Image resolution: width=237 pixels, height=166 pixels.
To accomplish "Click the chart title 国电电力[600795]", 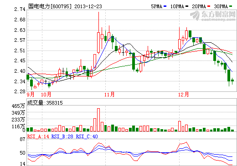I will [x=50, y=6].
